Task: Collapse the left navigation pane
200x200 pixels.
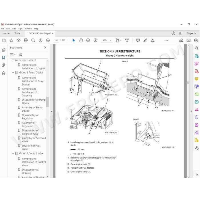Action: (51, 111)
